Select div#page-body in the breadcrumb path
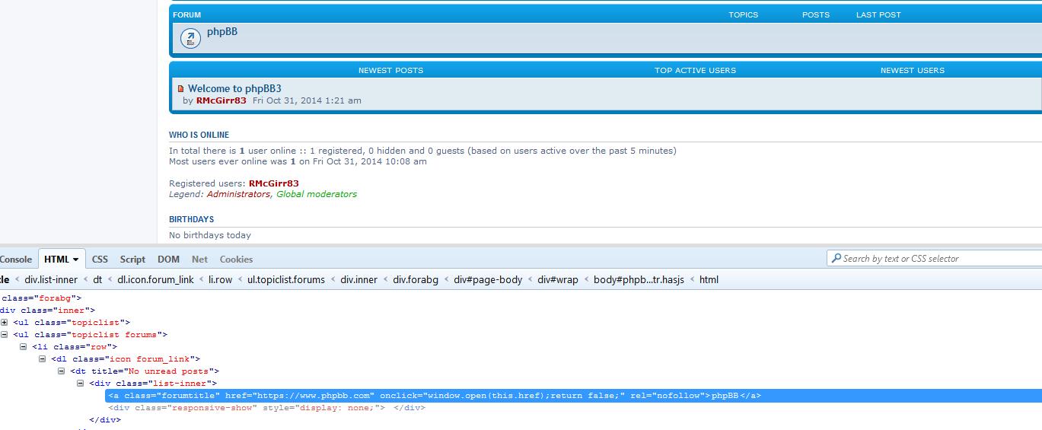This screenshot has height=430, width=1042. pos(488,279)
